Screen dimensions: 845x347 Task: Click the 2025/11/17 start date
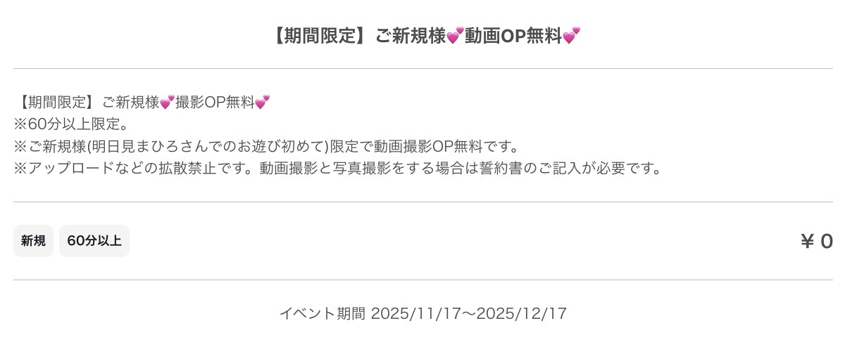pyautogui.click(x=415, y=313)
